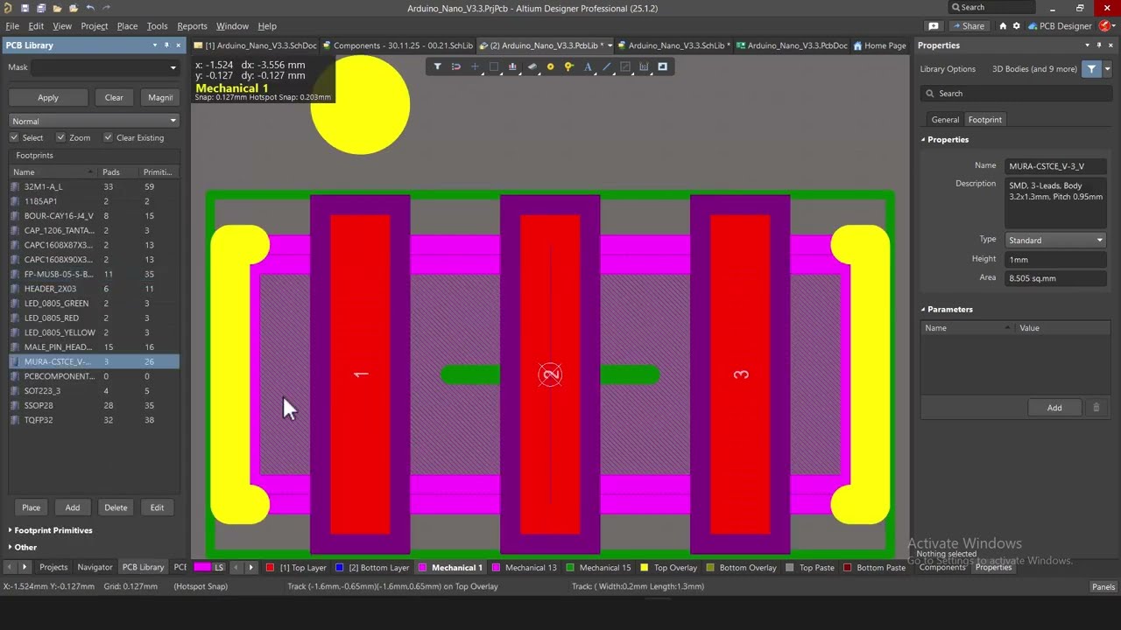This screenshot has width=1121, height=630.
Task: Select the Top Overlay layer tab
Action: coord(669,567)
